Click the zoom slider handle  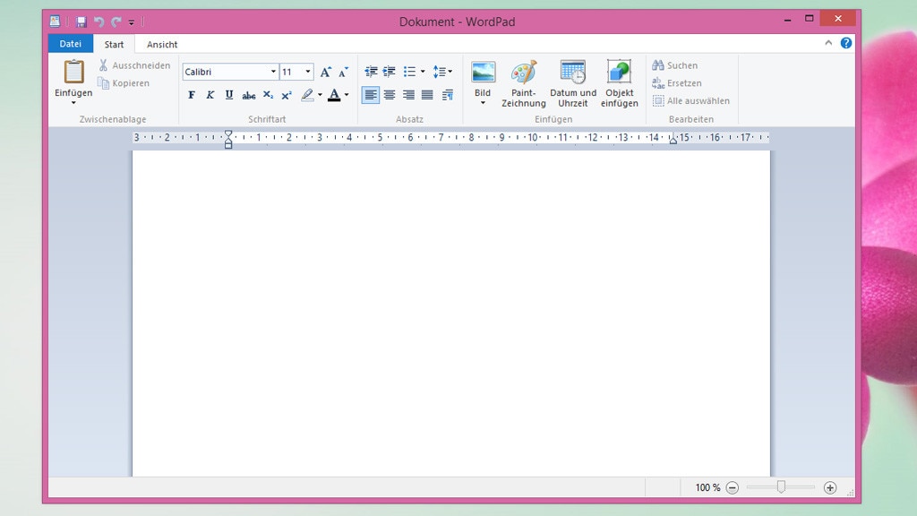(x=781, y=487)
